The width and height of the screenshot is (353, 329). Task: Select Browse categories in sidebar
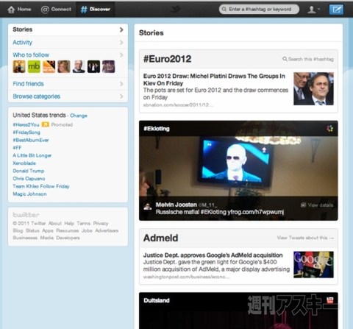coord(68,96)
